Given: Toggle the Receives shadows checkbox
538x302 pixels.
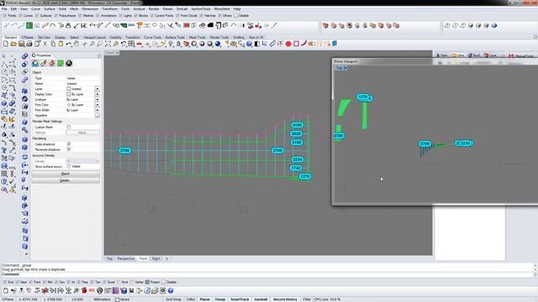Looking at the screenshot, I should pyautogui.click(x=69, y=149).
